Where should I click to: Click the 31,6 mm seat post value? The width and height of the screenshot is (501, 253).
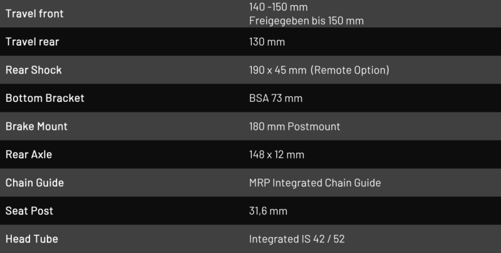[268, 211]
